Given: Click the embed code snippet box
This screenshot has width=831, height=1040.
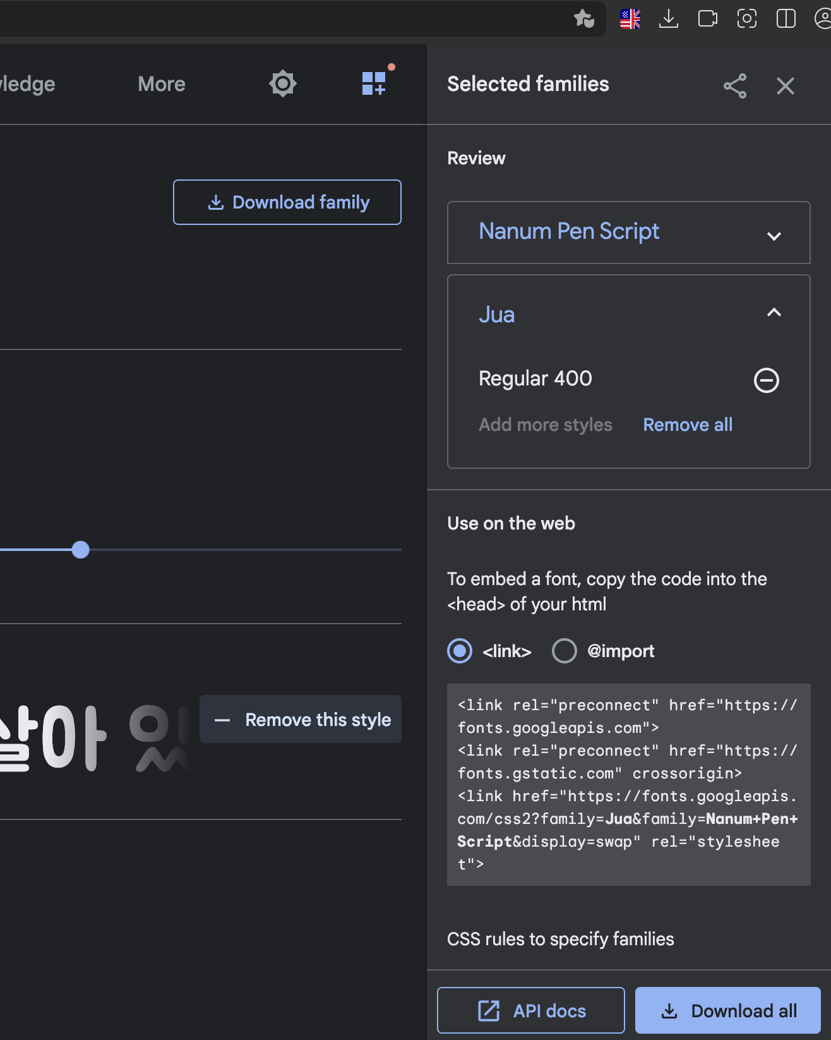Looking at the screenshot, I should [x=629, y=785].
